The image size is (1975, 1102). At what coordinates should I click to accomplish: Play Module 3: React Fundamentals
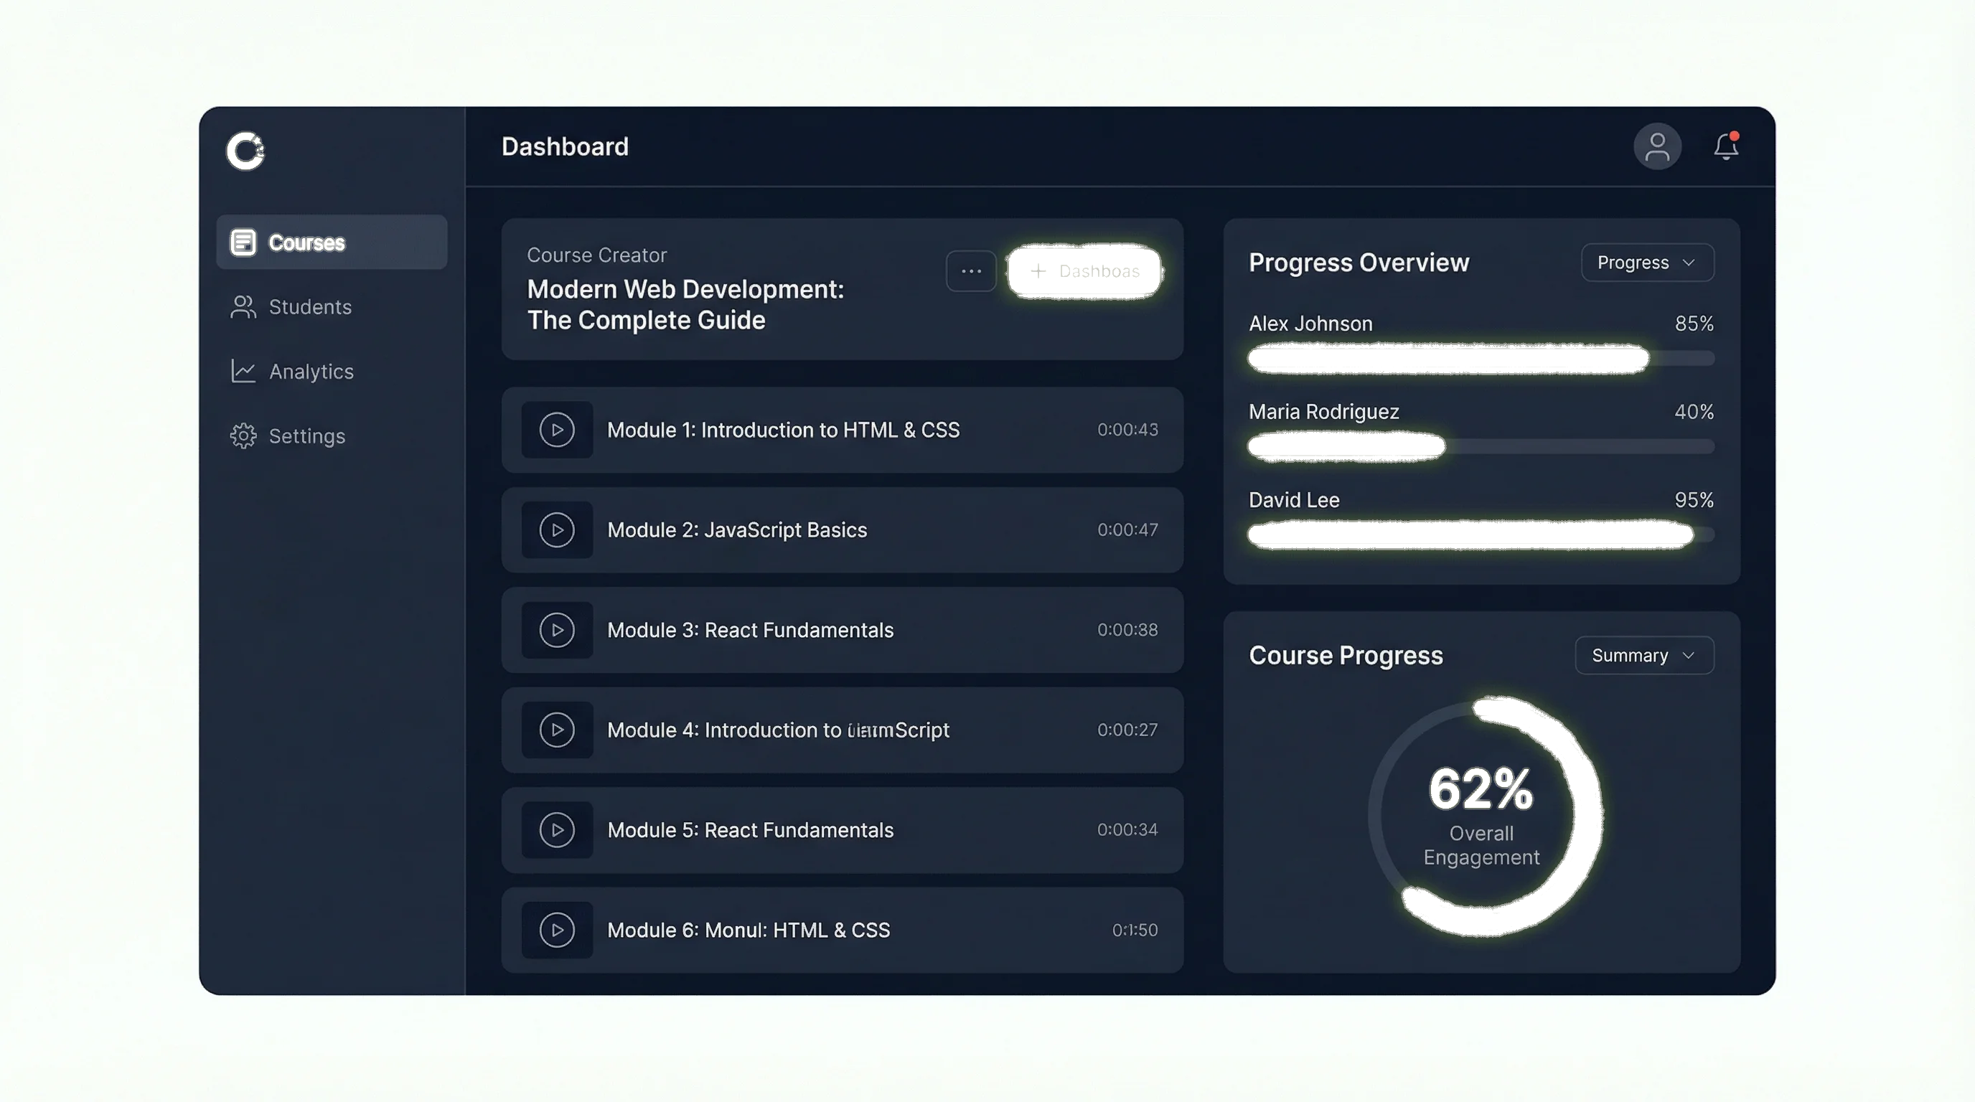click(x=558, y=630)
